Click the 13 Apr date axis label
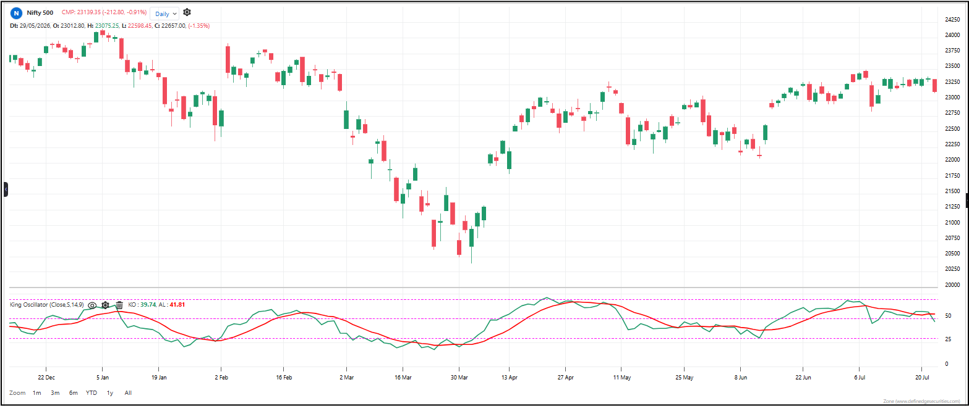The width and height of the screenshot is (969, 406). tap(509, 376)
